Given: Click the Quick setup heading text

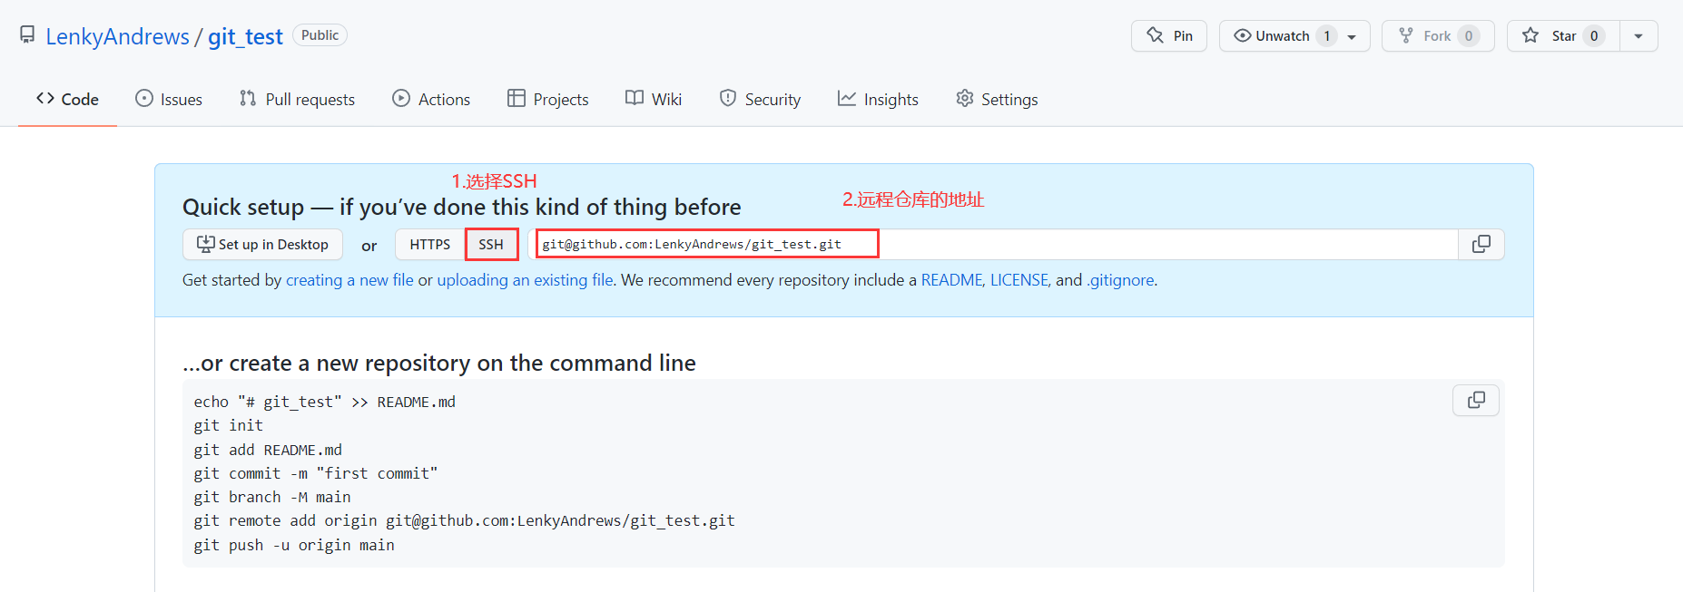Looking at the screenshot, I should [461, 208].
